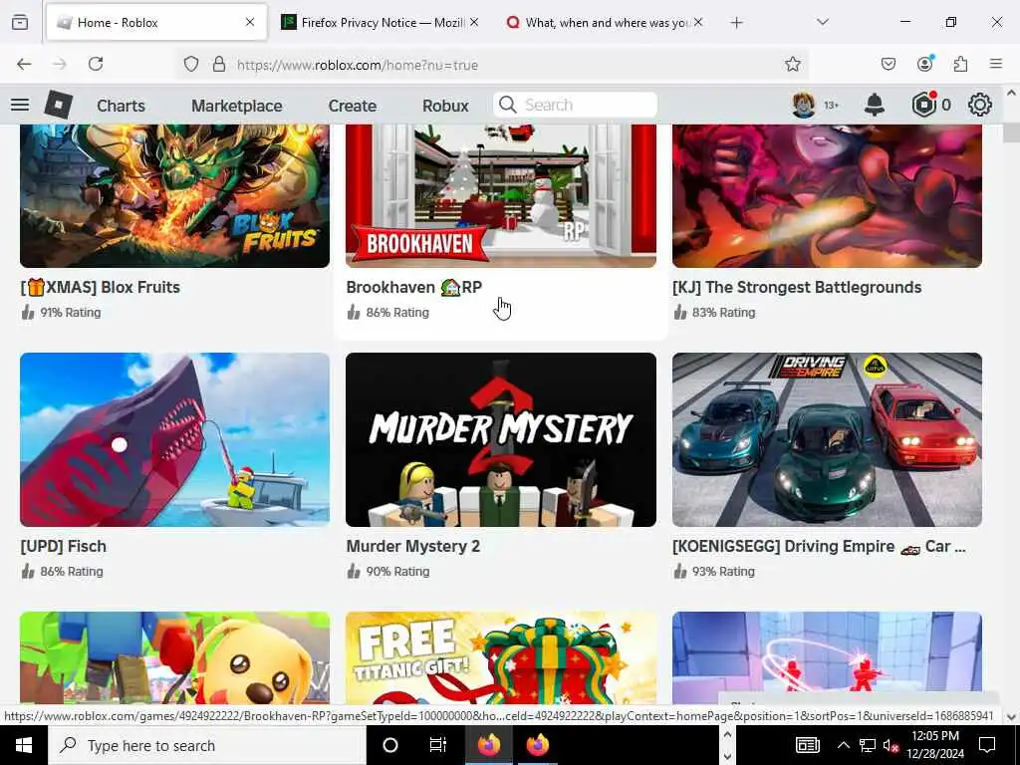Open the [XMAS] Blox Fruits title link
The height and width of the screenshot is (765, 1020).
click(x=101, y=287)
